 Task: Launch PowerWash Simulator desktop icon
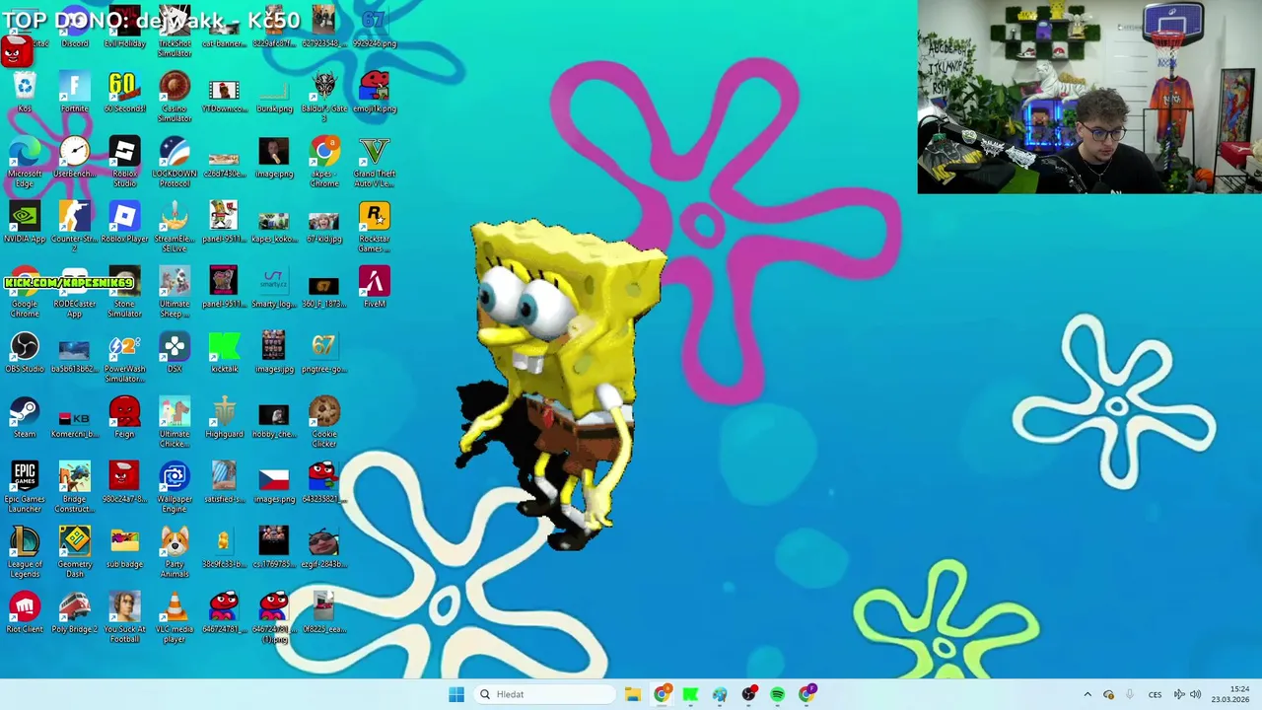click(x=124, y=357)
